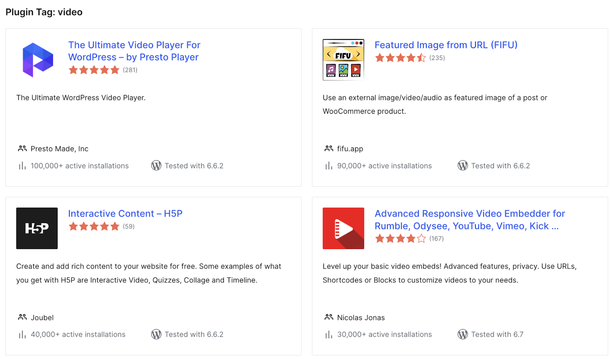Click the author icon beside fifu.app
613x359 pixels.
(x=329, y=148)
